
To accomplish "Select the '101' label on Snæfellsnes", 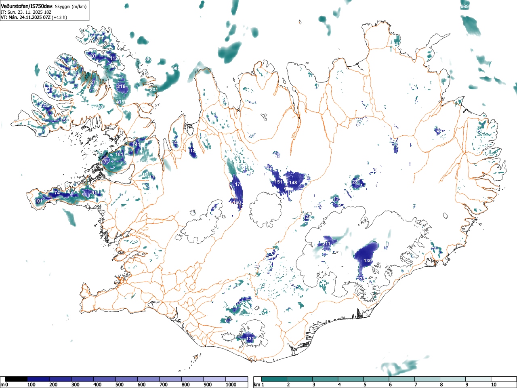I will 39,201.
